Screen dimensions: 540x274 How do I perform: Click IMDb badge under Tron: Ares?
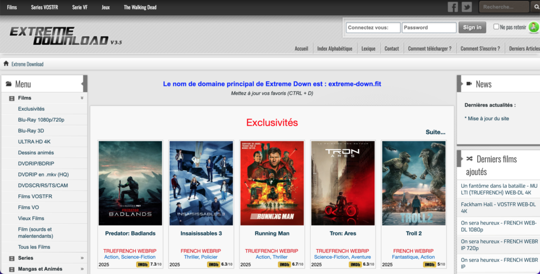point(355,265)
